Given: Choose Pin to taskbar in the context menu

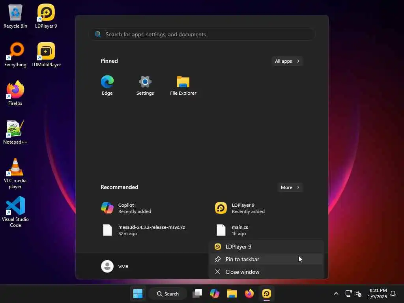Looking at the screenshot, I should (x=266, y=259).
